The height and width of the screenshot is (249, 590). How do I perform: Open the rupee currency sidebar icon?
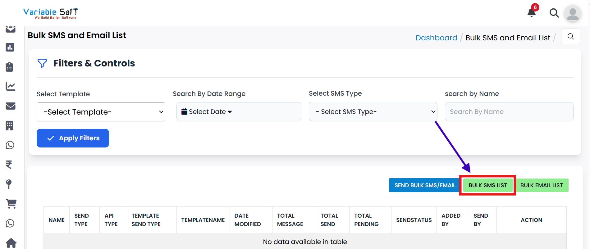tap(9, 165)
